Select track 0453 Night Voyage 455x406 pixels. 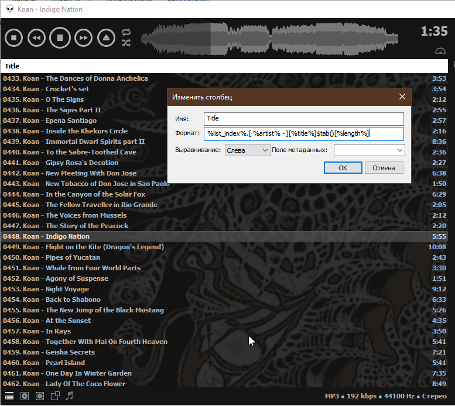pyautogui.click(x=224, y=289)
